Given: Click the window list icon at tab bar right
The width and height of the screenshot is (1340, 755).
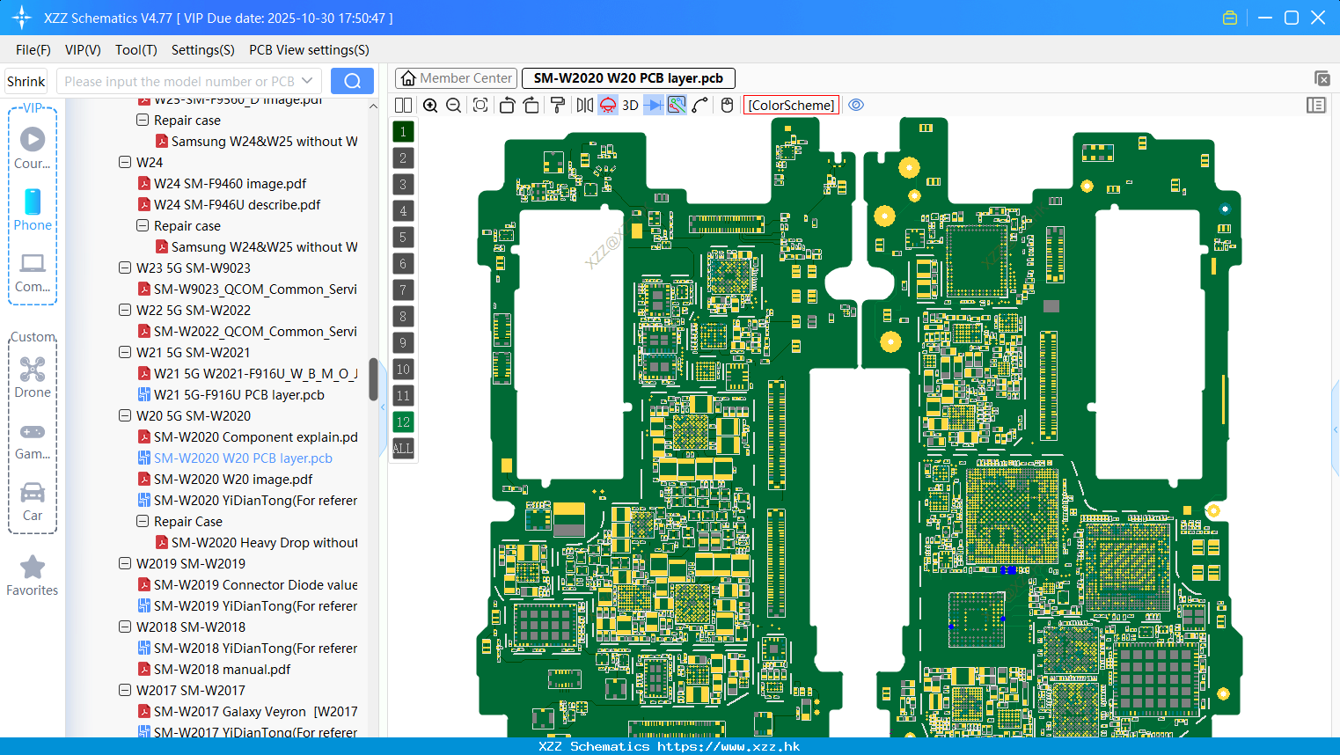Looking at the screenshot, I should pyautogui.click(x=1322, y=78).
